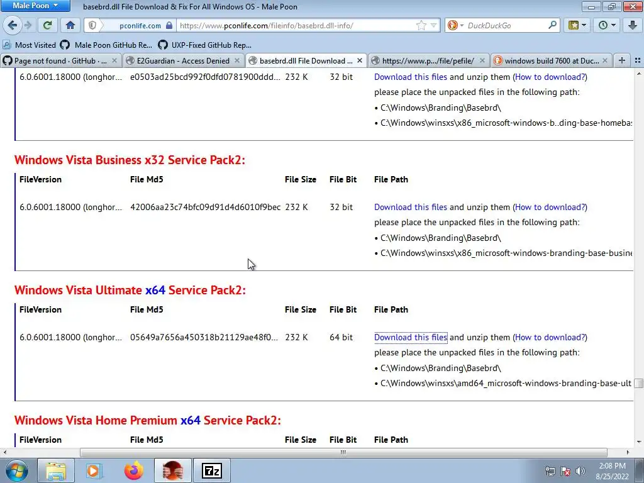This screenshot has height=483, width=644.
Task: Select MD5 hash 42006aa23c74bfc09d91d4d6010f9bec
Action: click(206, 207)
